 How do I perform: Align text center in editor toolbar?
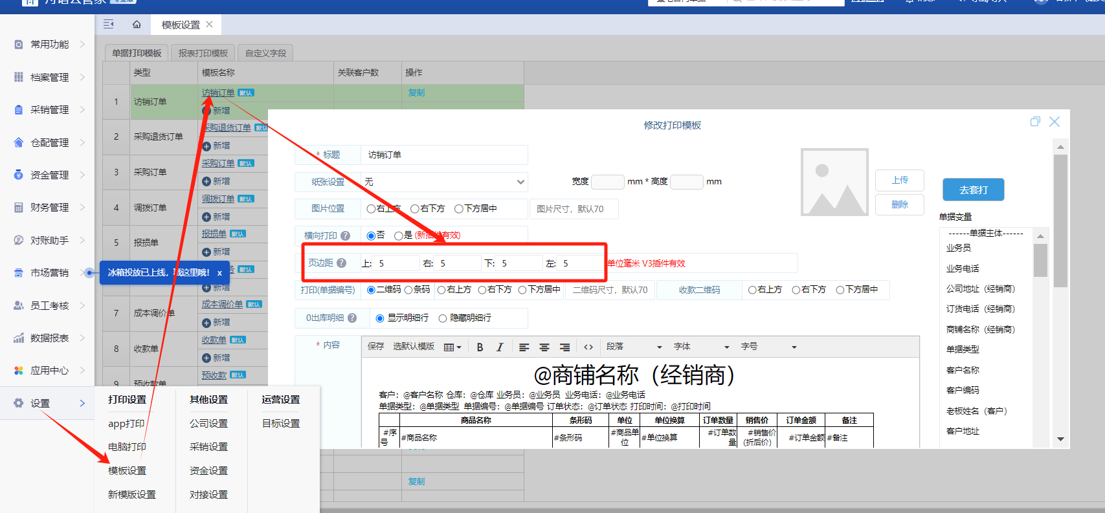click(x=544, y=347)
